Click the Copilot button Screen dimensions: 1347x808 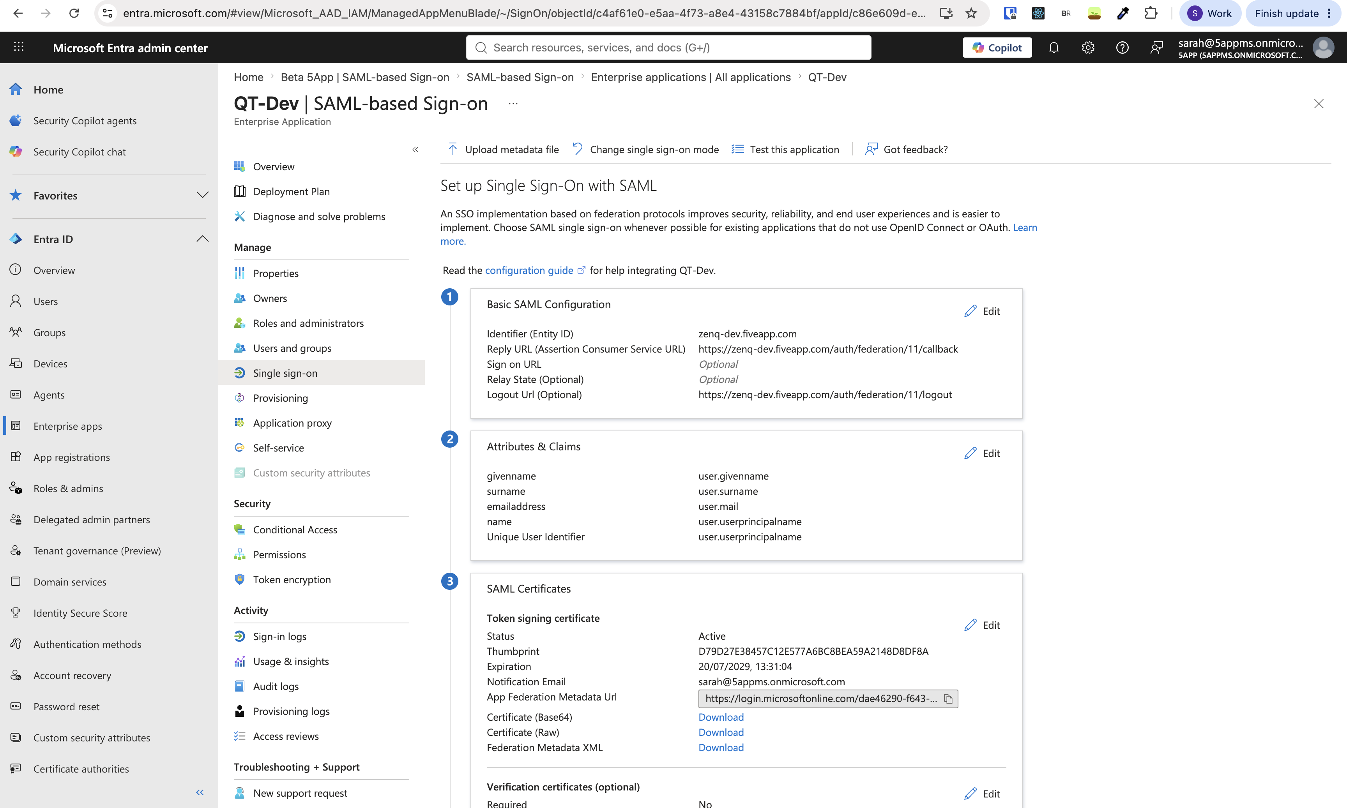pos(997,48)
